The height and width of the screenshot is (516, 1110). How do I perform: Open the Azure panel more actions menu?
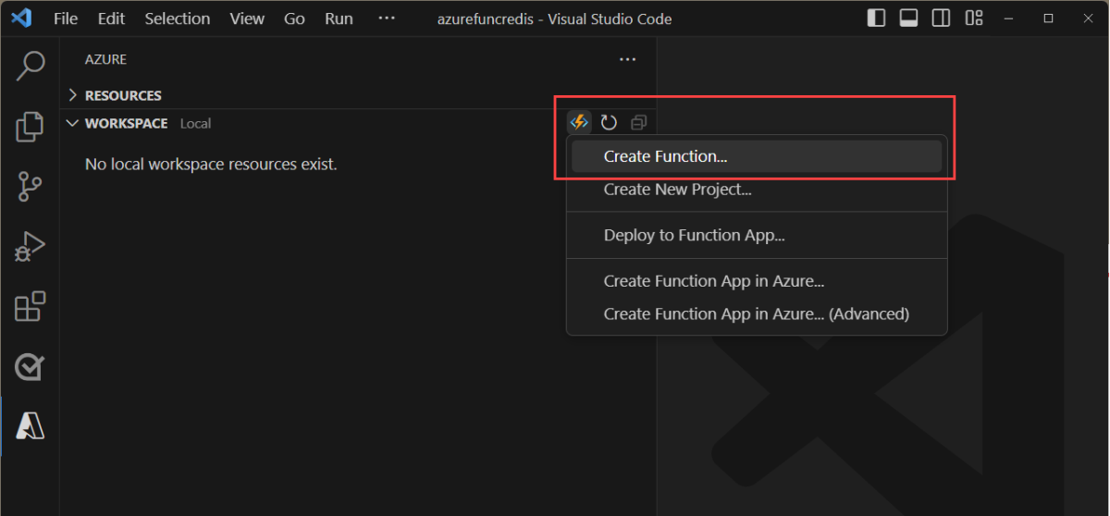coord(627,59)
